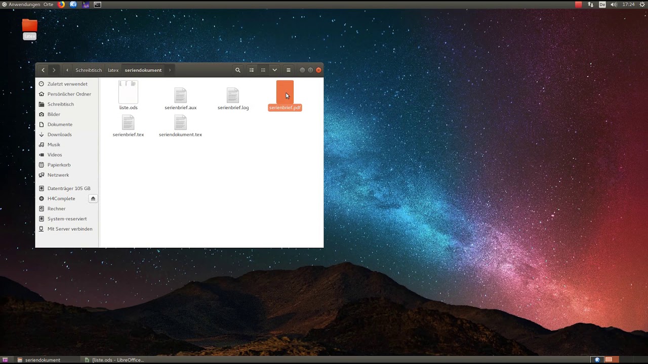Open the clock showing 17:24

pyautogui.click(x=628, y=5)
